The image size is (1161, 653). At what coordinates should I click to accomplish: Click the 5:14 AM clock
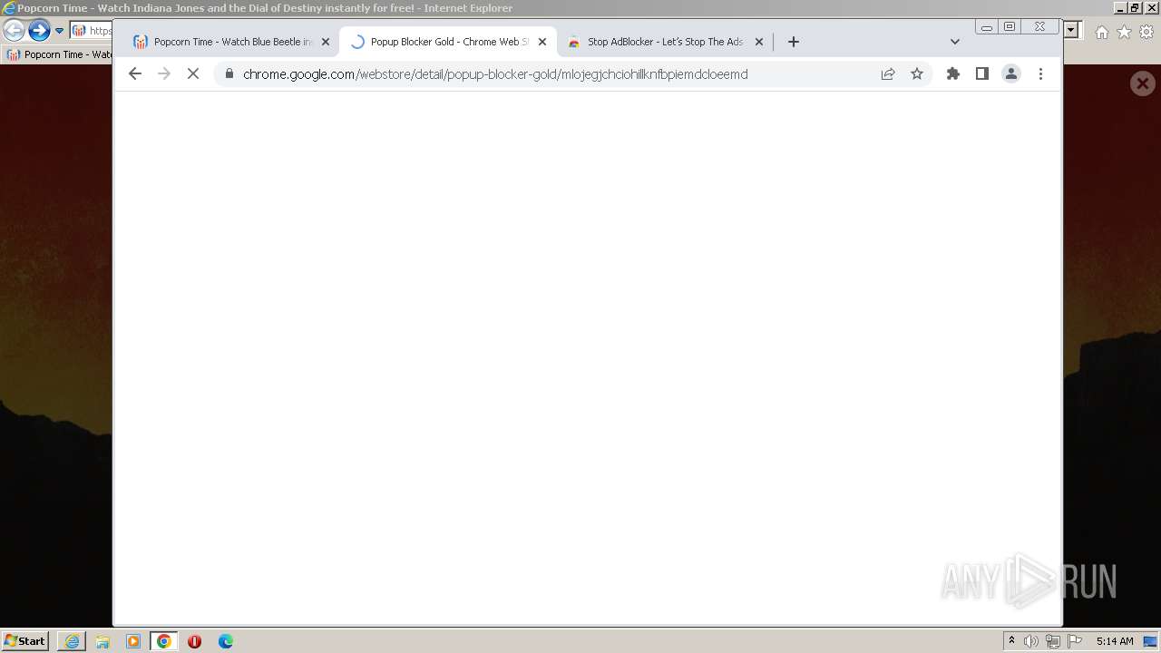pyautogui.click(x=1115, y=641)
